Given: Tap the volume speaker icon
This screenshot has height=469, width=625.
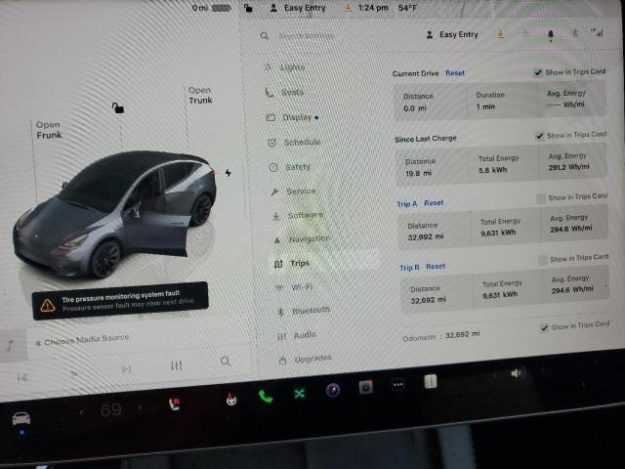Looking at the screenshot, I should tap(516, 373).
